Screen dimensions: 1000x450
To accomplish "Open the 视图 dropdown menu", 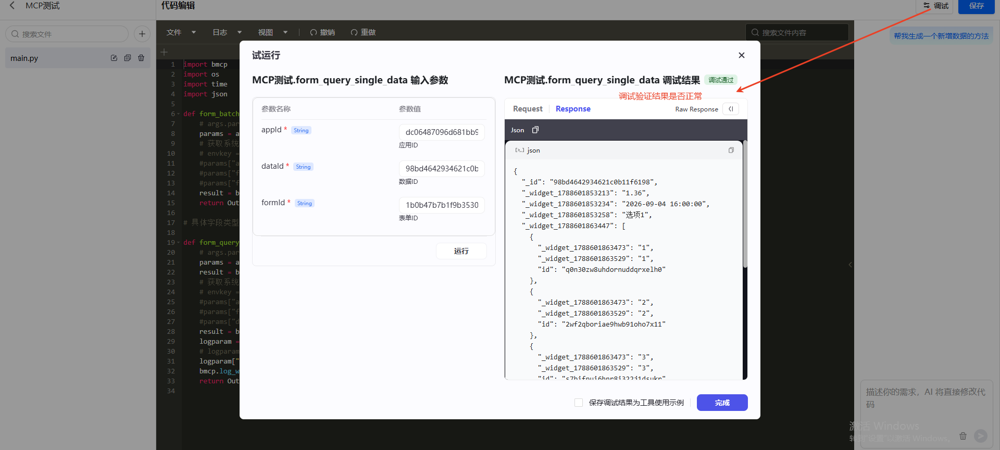I will [272, 32].
